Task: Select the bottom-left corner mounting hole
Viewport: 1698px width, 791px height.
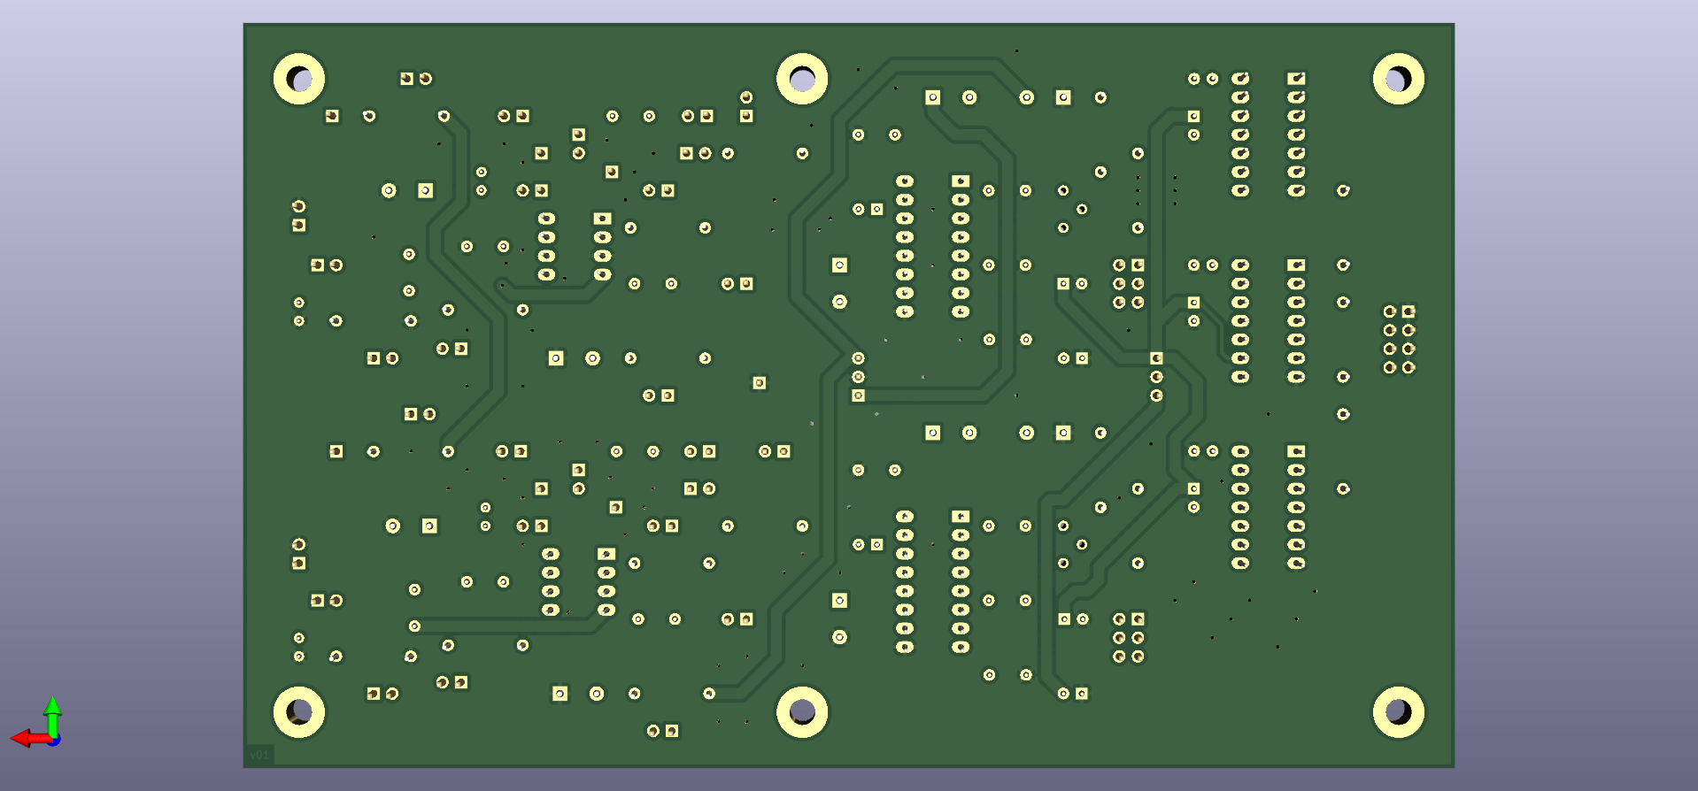Action: pyautogui.click(x=299, y=711)
